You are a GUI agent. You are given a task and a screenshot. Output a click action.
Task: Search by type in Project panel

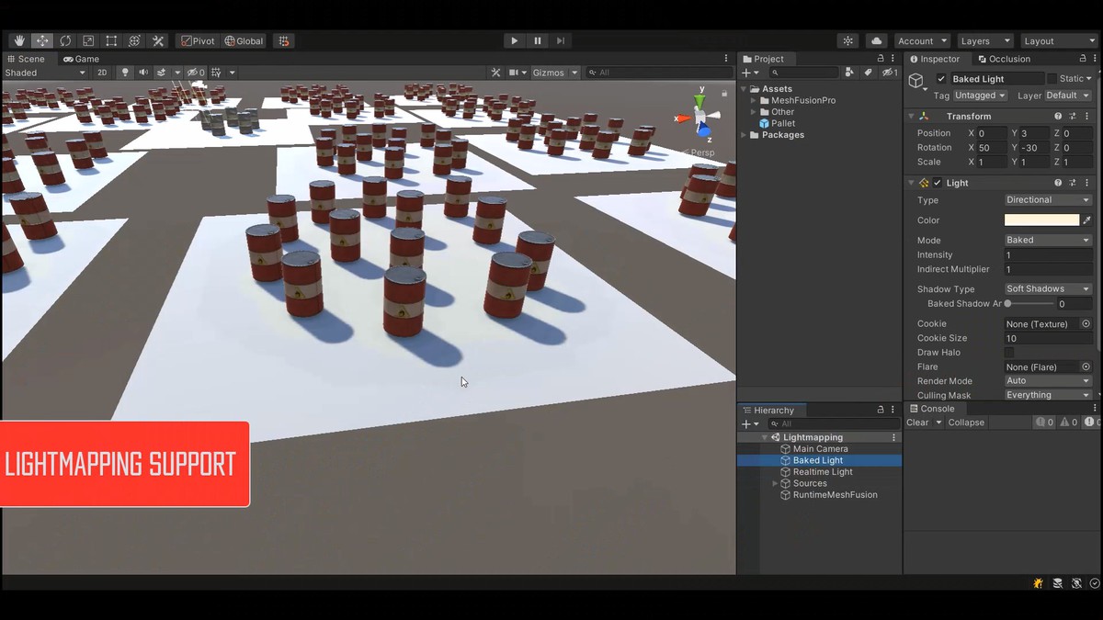coord(850,73)
